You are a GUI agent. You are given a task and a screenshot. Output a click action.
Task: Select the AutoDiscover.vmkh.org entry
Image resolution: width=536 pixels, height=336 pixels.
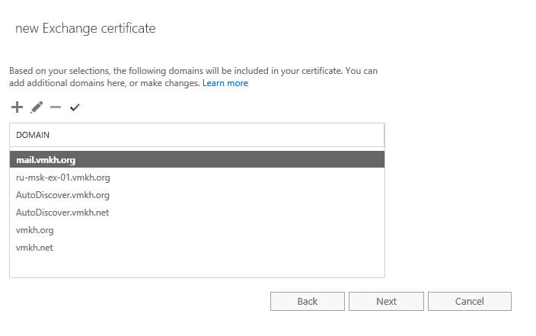[197, 195]
